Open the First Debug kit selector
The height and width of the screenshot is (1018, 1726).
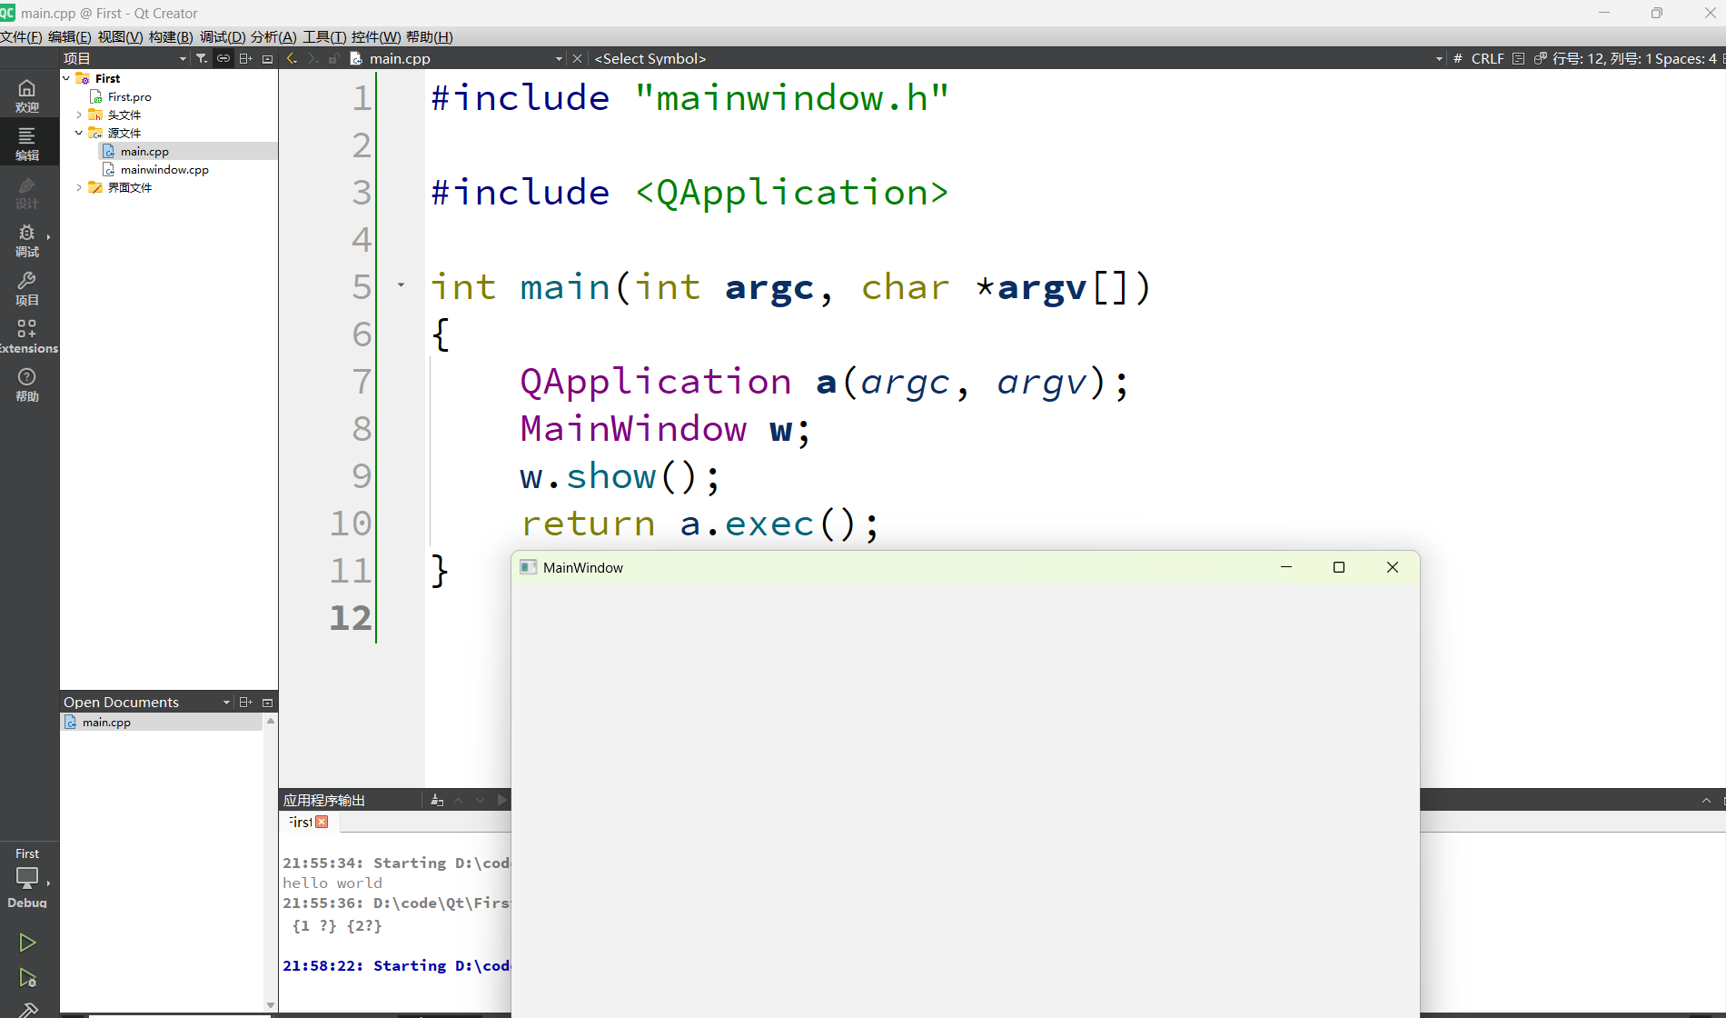pyautogui.click(x=27, y=878)
